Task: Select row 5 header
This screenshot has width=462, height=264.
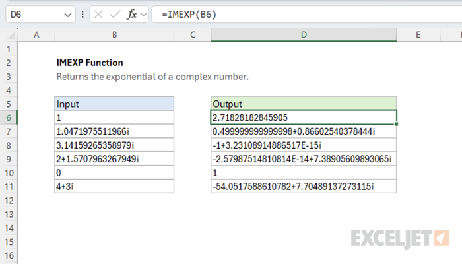Action: coord(9,104)
